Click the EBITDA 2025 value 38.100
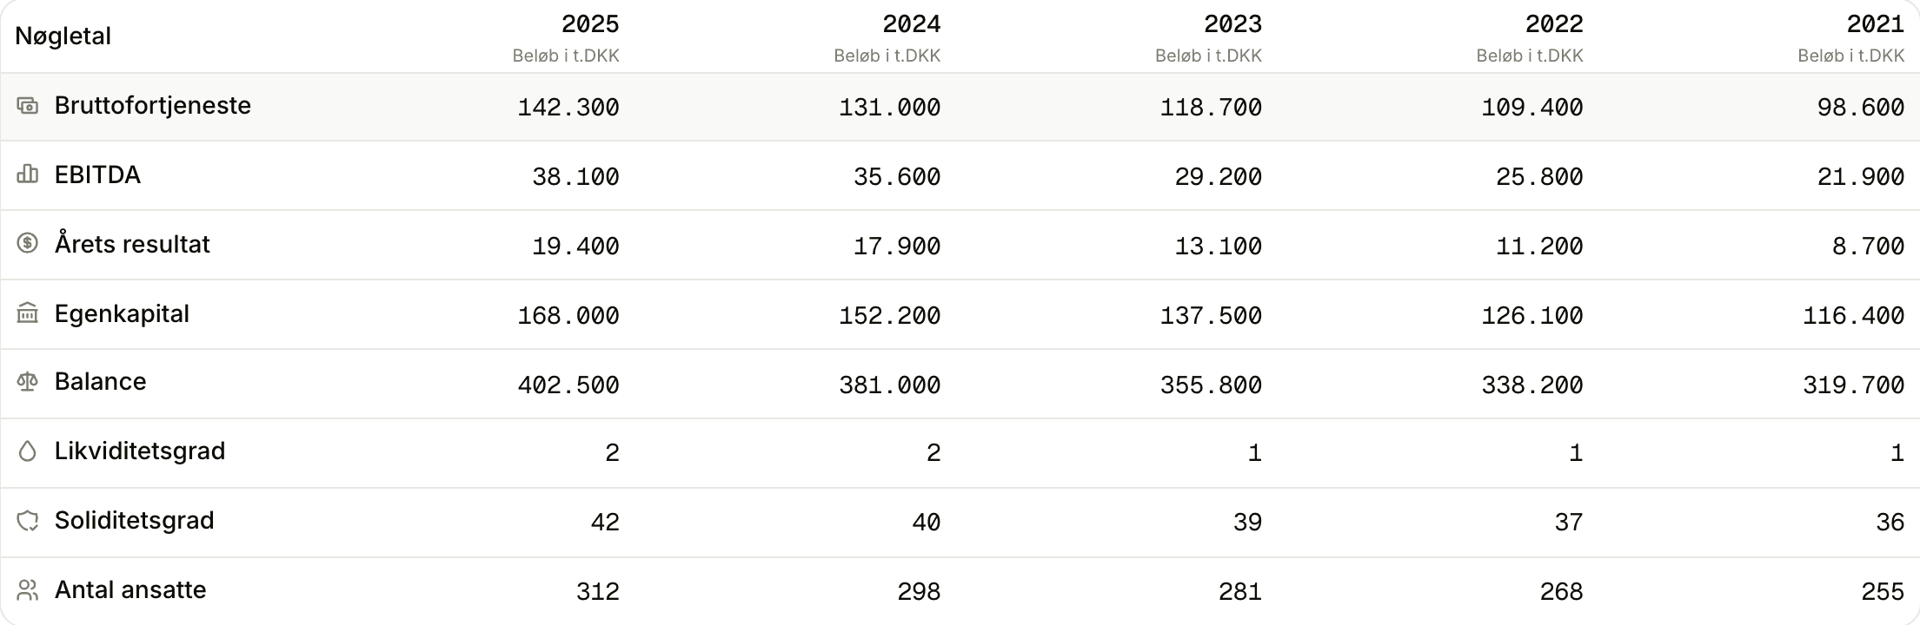The image size is (1920, 625). 575,177
